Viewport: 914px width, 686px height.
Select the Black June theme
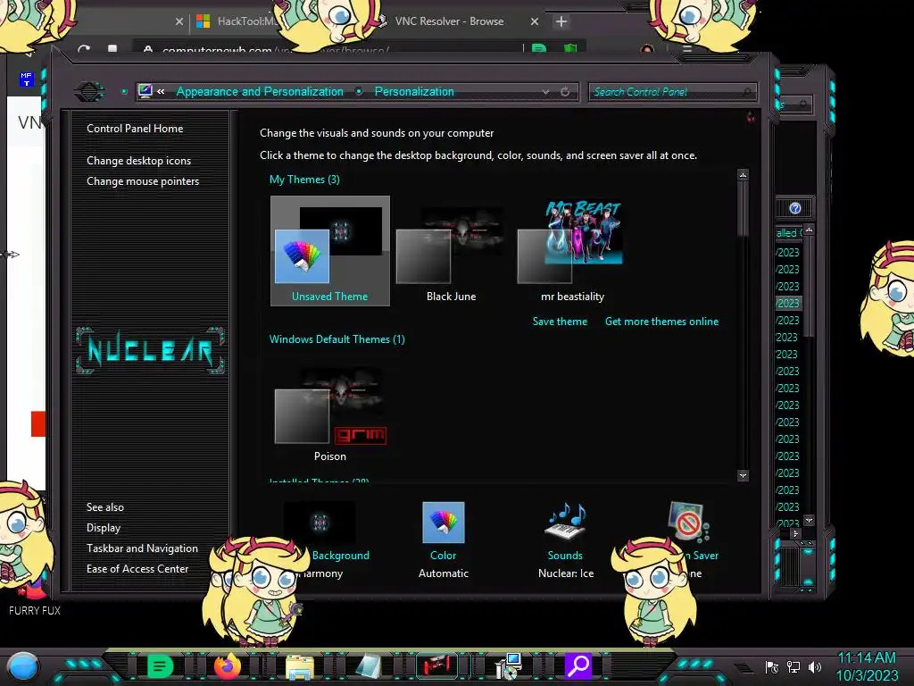pos(451,251)
